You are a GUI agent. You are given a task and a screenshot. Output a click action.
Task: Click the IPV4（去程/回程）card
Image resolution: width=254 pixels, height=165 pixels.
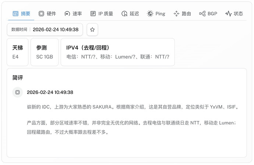117,52
